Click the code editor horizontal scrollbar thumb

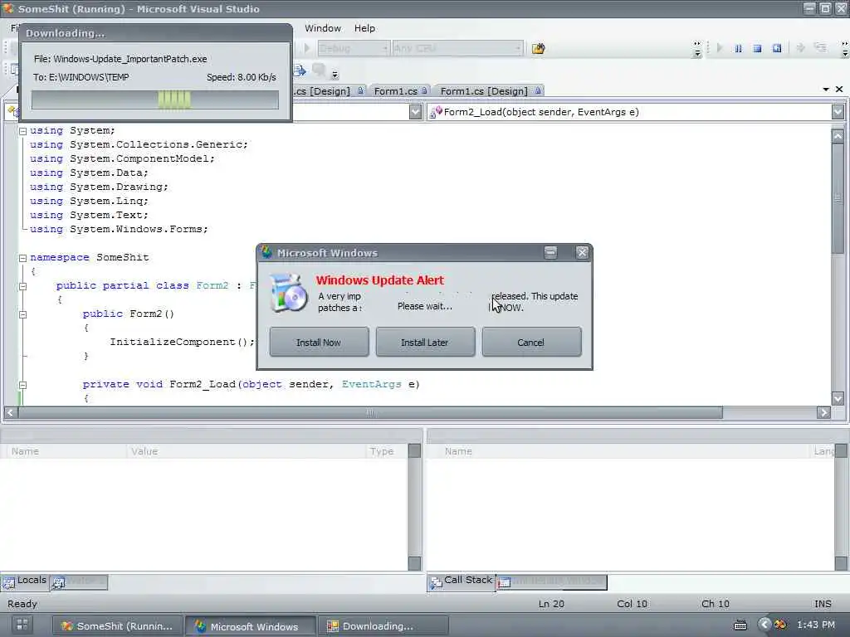point(370,413)
